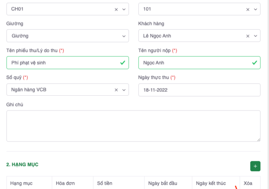Click inside the Ghi chú textarea

click(x=133, y=126)
